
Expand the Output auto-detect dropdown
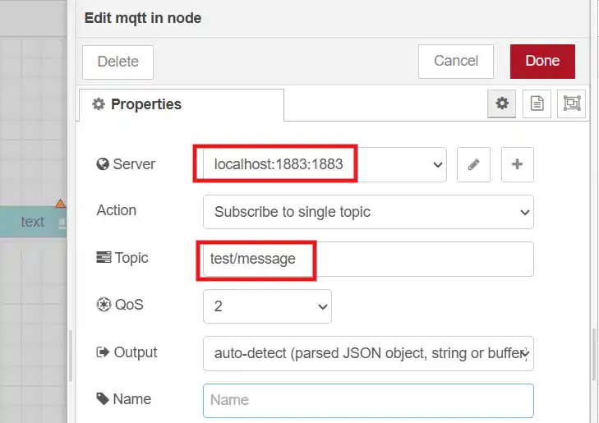(x=368, y=353)
